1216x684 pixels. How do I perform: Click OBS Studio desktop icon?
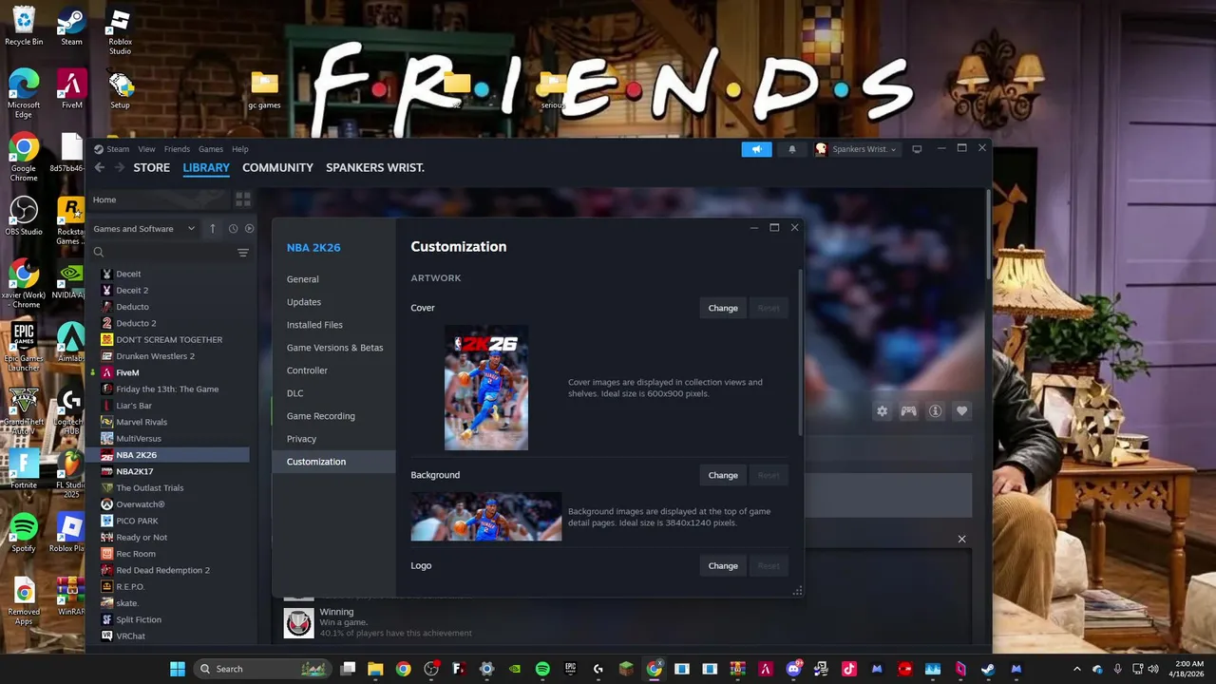click(x=24, y=217)
